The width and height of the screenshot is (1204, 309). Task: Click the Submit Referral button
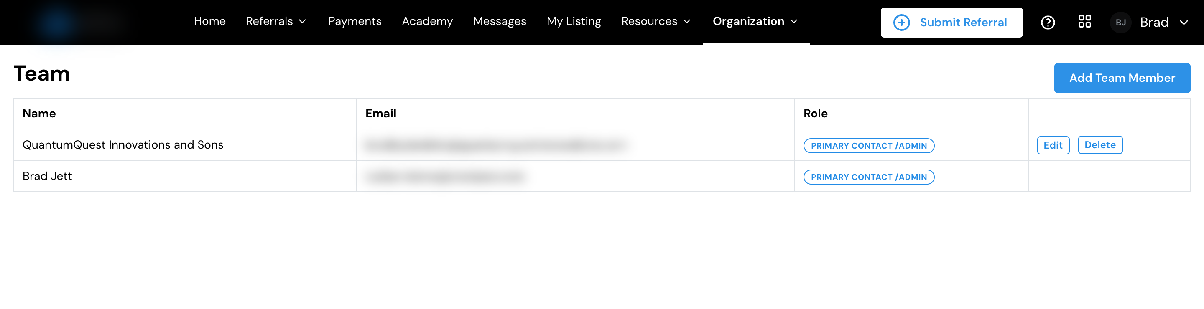[951, 23]
